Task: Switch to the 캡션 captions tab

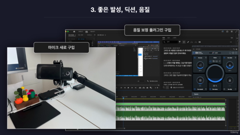Action: pos(169,37)
